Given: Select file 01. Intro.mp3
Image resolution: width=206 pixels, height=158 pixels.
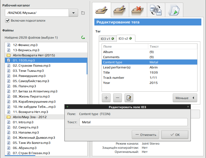Looking at the screenshot, I should click(x=35, y=122).
